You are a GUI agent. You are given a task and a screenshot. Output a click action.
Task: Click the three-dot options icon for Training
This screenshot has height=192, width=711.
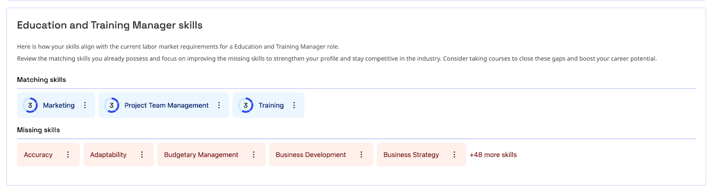(x=294, y=105)
